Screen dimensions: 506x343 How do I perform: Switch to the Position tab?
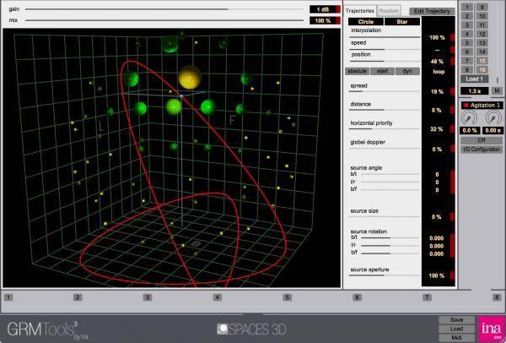(x=389, y=11)
